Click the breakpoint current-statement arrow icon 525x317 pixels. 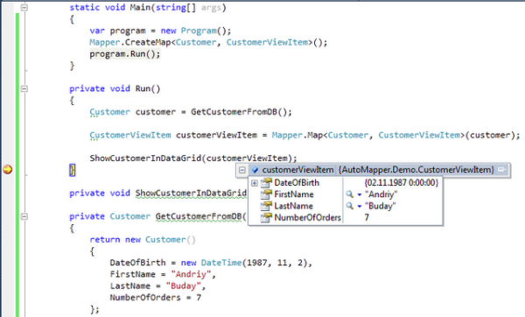pyautogui.click(x=7, y=170)
